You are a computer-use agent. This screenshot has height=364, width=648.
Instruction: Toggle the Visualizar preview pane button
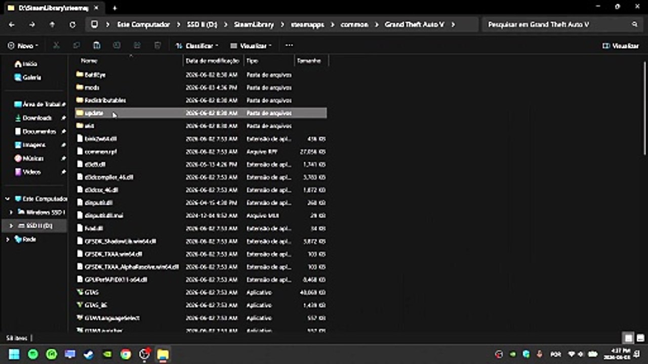pyautogui.click(x=621, y=45)
